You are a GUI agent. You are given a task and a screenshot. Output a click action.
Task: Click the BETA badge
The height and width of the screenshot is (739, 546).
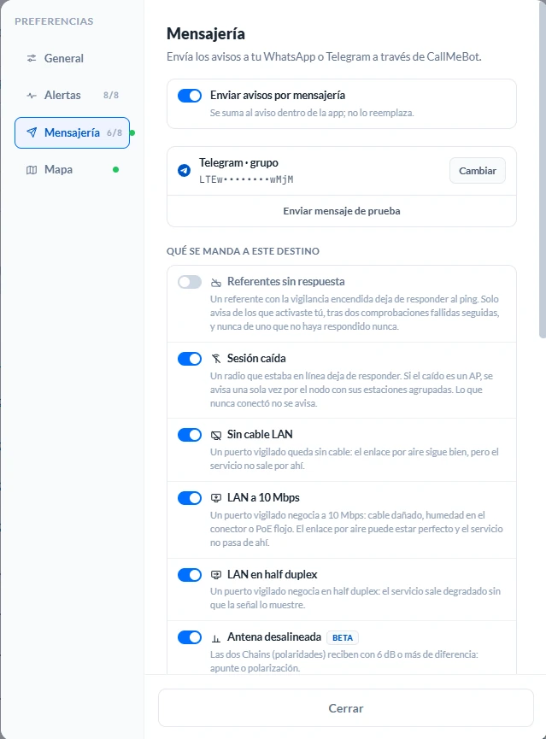coord(343,637)
